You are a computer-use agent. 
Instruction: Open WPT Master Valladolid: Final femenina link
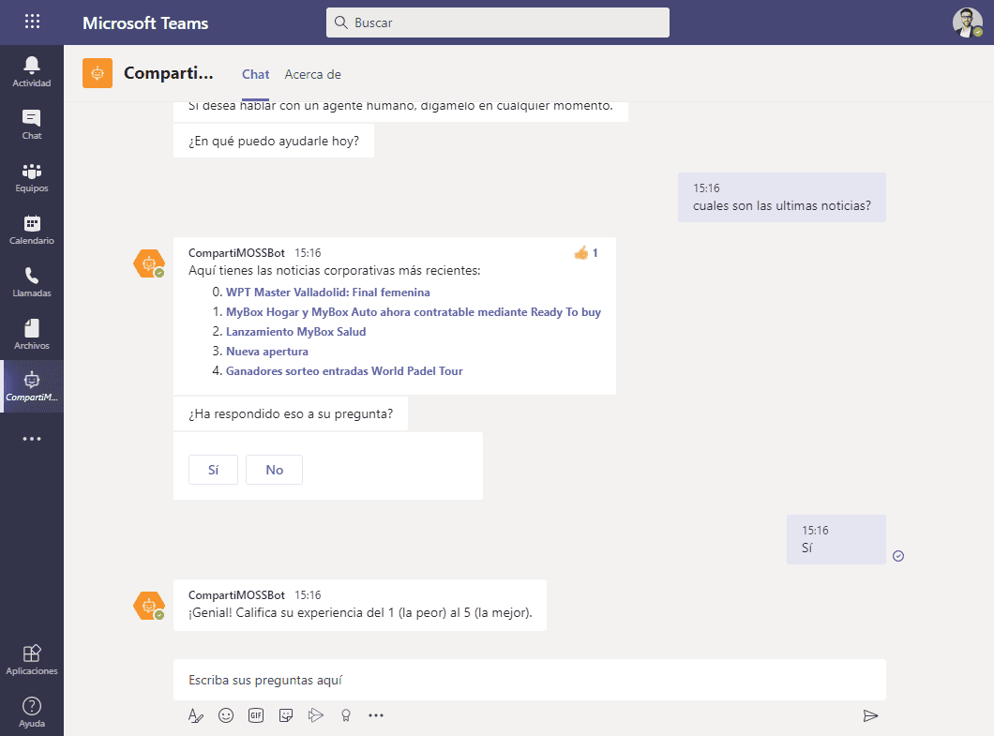(x=328, y=293)
